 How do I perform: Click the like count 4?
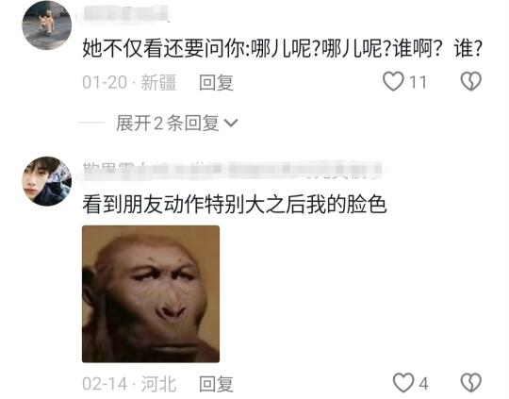[x=423, y=384]
